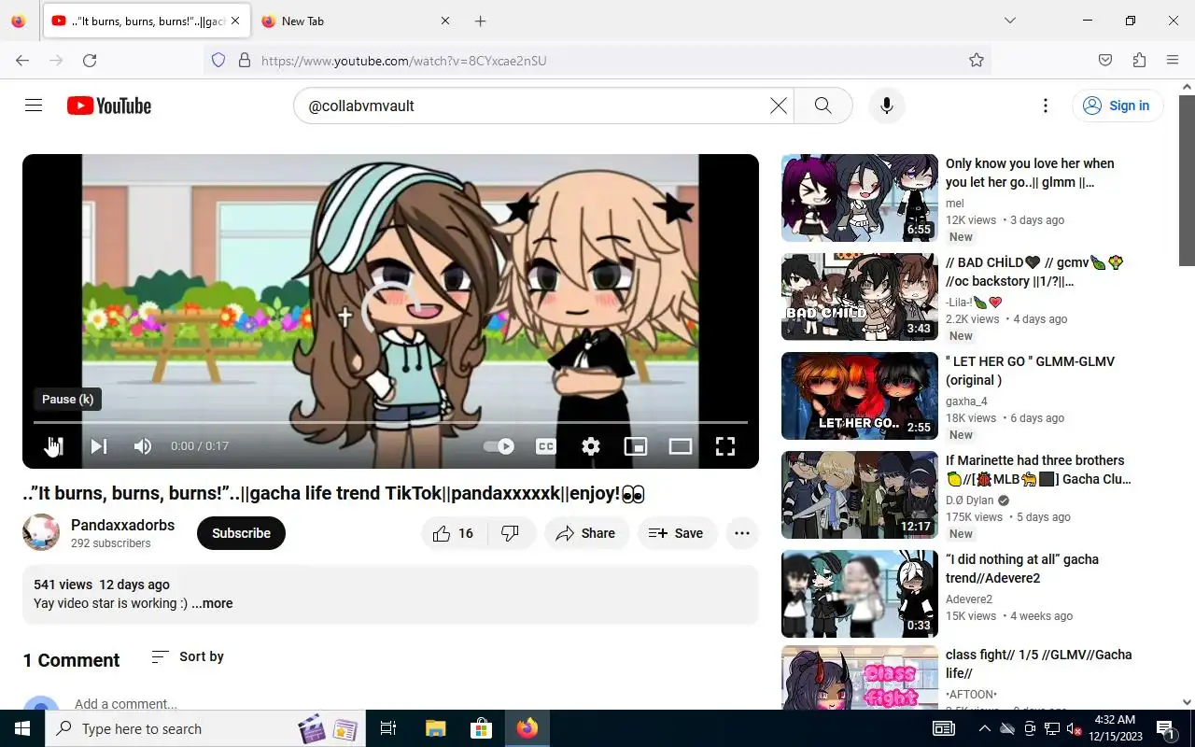1195x747 pixels.
Task: Open video settings gear icon
Action: click(591, 446)
